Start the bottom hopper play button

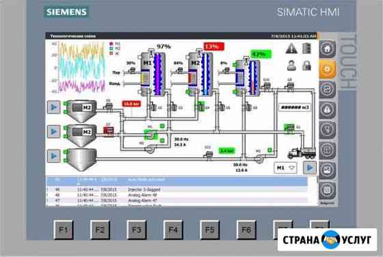coord(53,156)
